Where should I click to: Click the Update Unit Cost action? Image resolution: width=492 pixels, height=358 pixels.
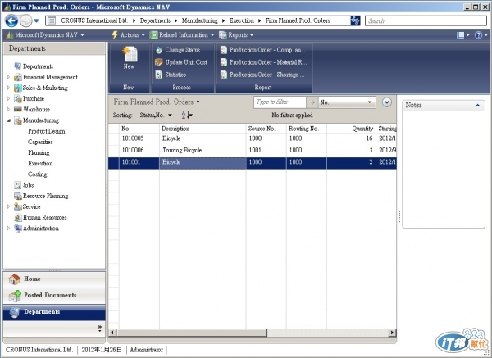pos(181,62)
